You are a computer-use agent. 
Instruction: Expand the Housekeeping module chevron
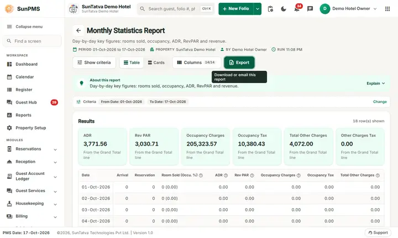tap(55, 204)
